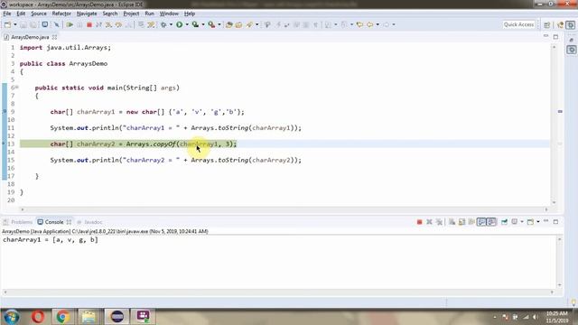
Task: Open the Navigate menu
Action: [x=87, y=14]
